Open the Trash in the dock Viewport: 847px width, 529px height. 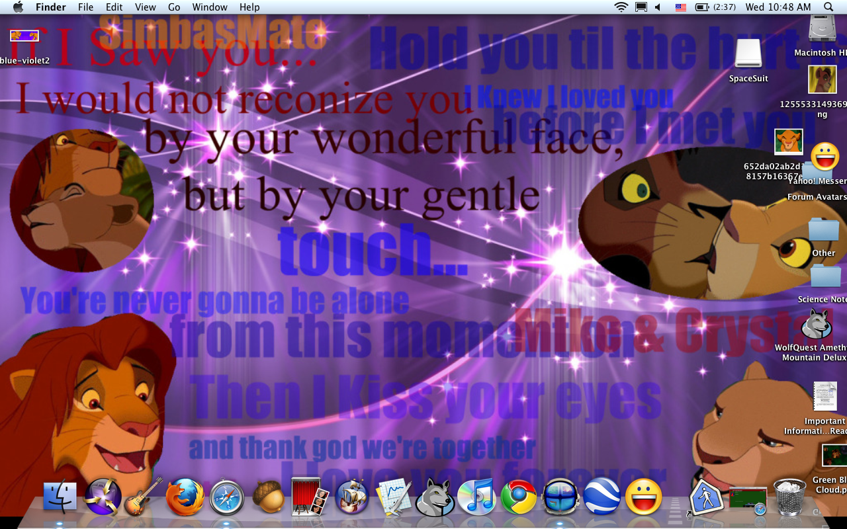789,497
